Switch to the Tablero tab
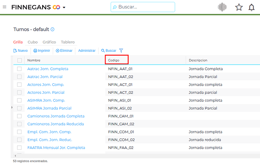 68,42
